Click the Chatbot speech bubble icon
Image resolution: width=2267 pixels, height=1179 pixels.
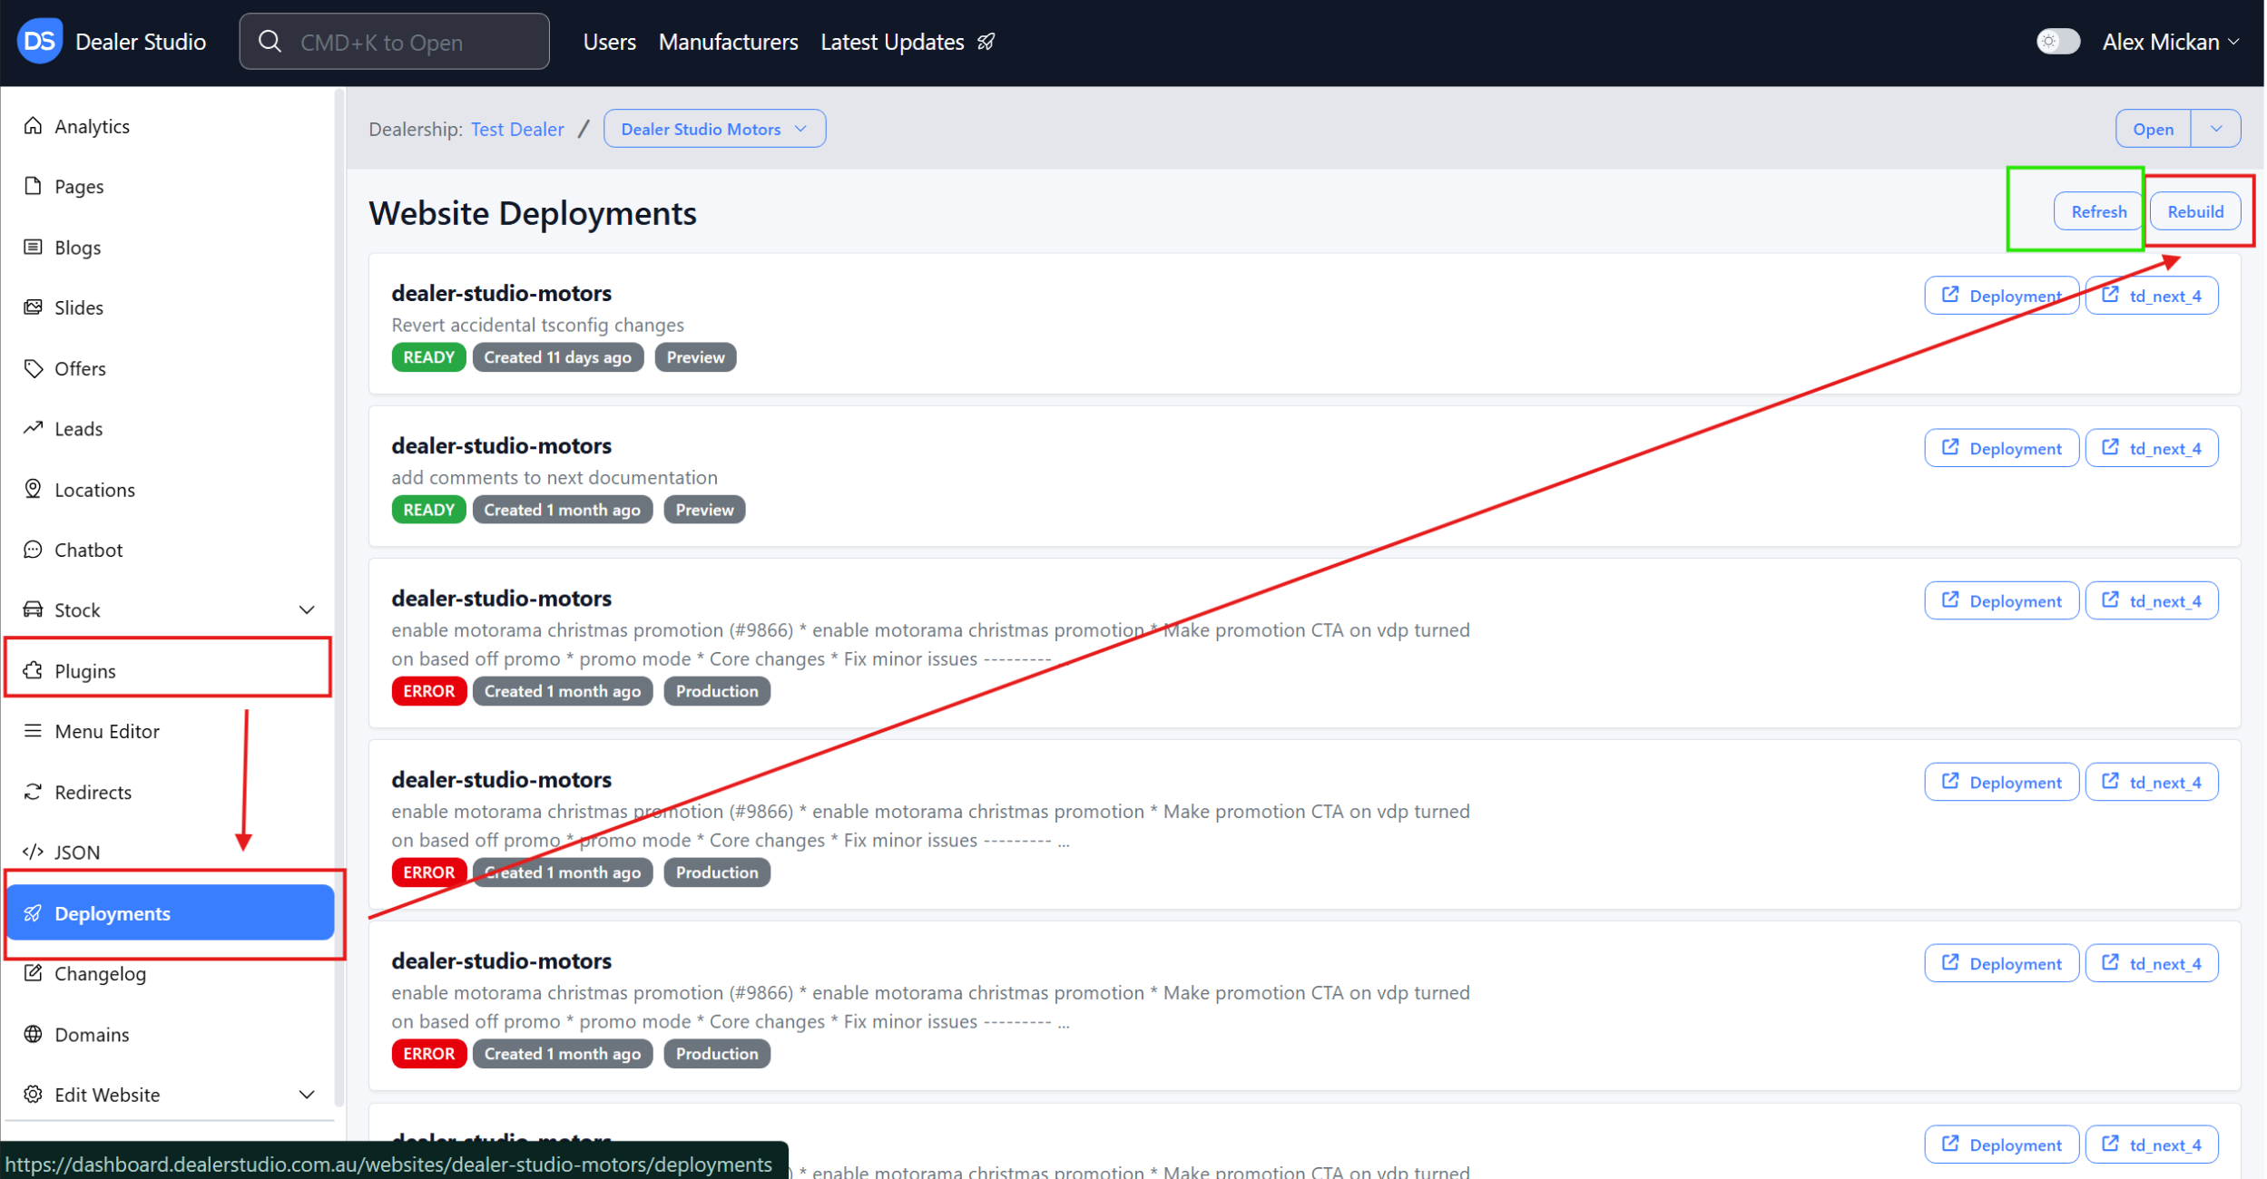(33, 550)
